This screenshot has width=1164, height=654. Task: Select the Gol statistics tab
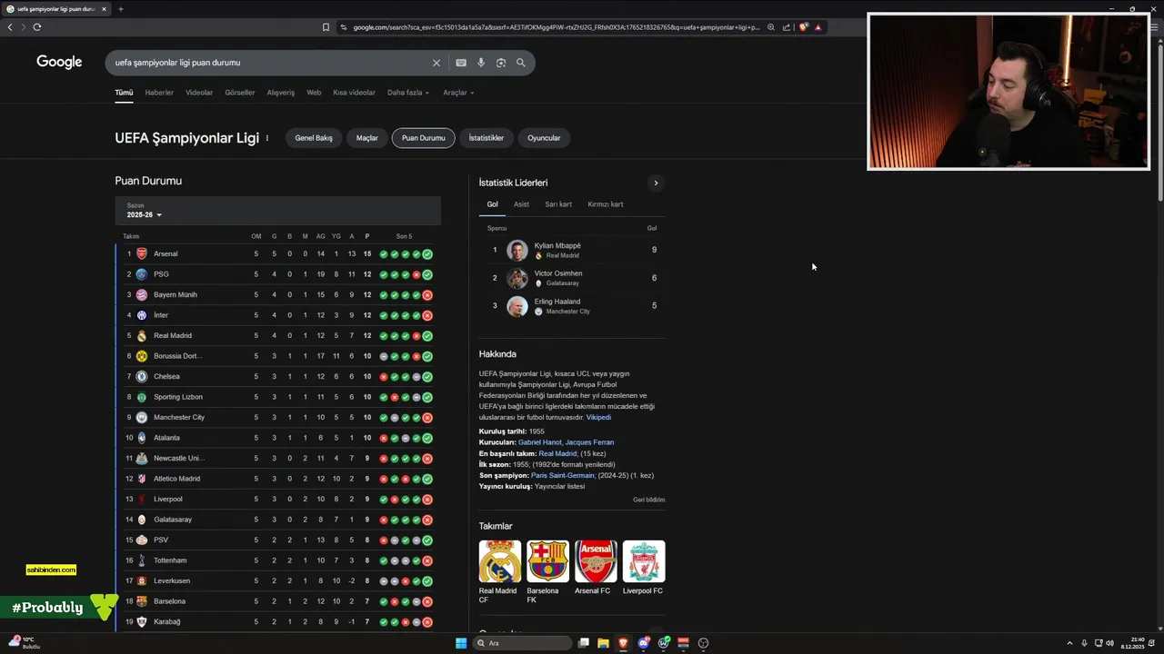492,204
